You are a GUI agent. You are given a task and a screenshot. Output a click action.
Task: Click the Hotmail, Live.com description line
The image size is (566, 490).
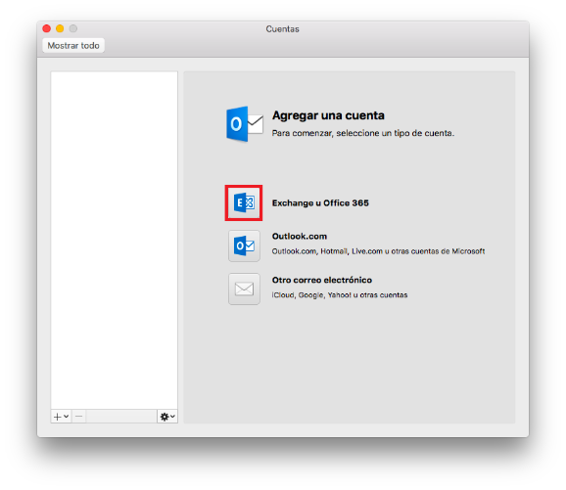click(378, 251)
